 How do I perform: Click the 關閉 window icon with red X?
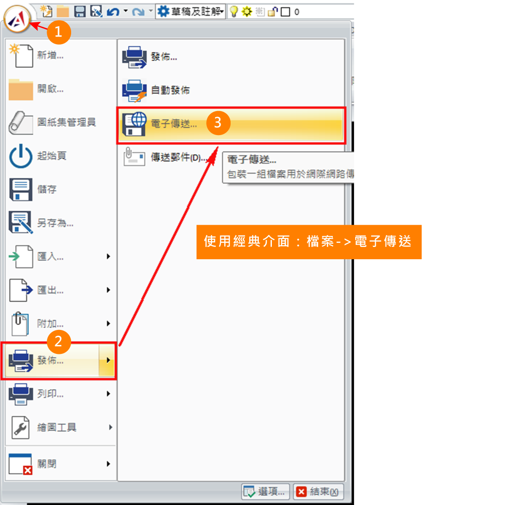(21, 464)
